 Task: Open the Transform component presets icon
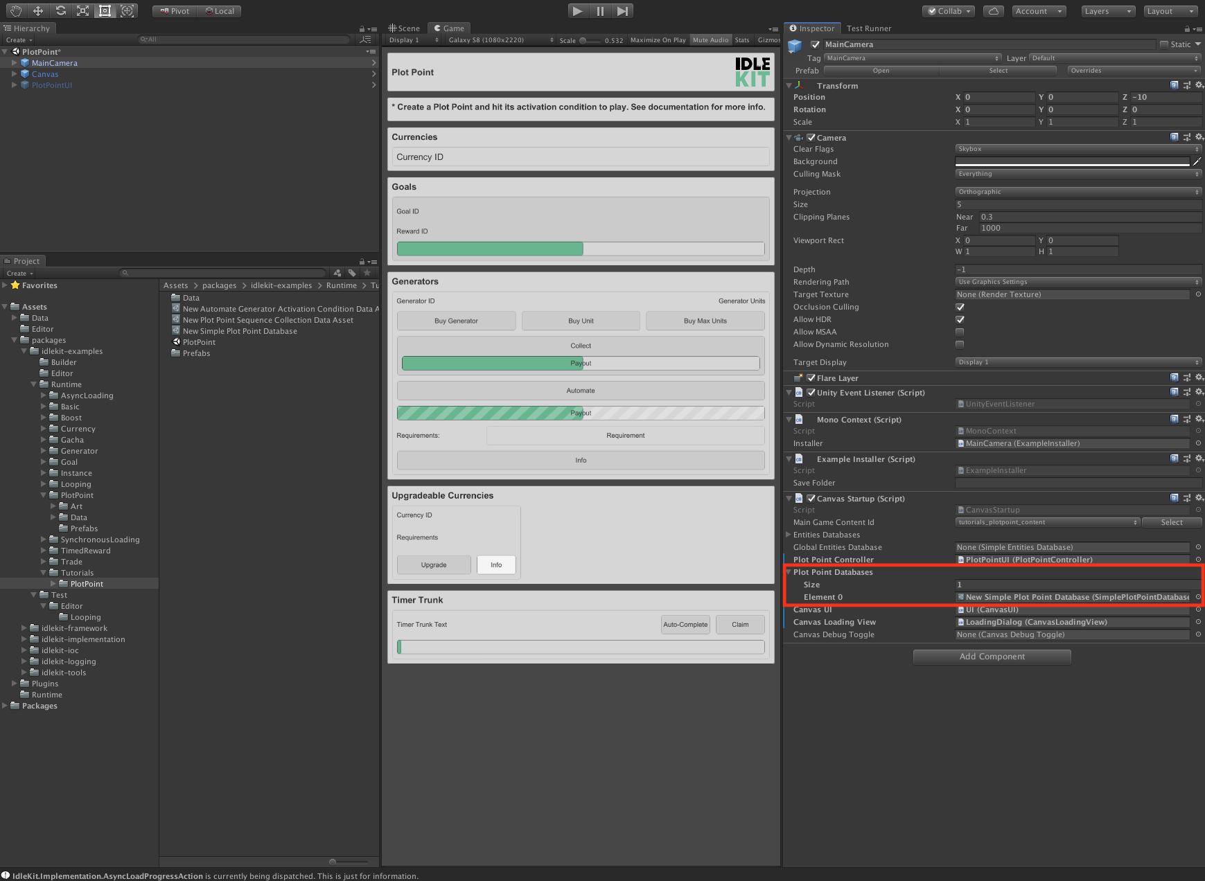point(1187,85)
